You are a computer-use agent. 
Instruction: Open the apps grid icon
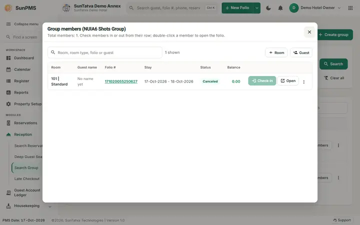(x=350, y=8)
